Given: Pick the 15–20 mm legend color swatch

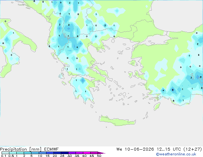Looking at the screenshot, I should click(x=50, y=153).
